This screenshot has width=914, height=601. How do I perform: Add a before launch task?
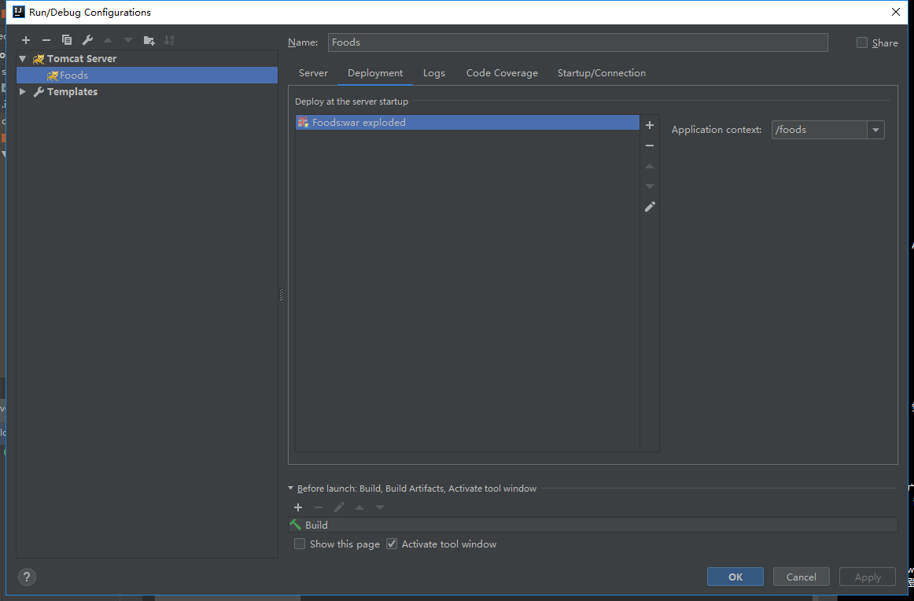pos(298,507)
